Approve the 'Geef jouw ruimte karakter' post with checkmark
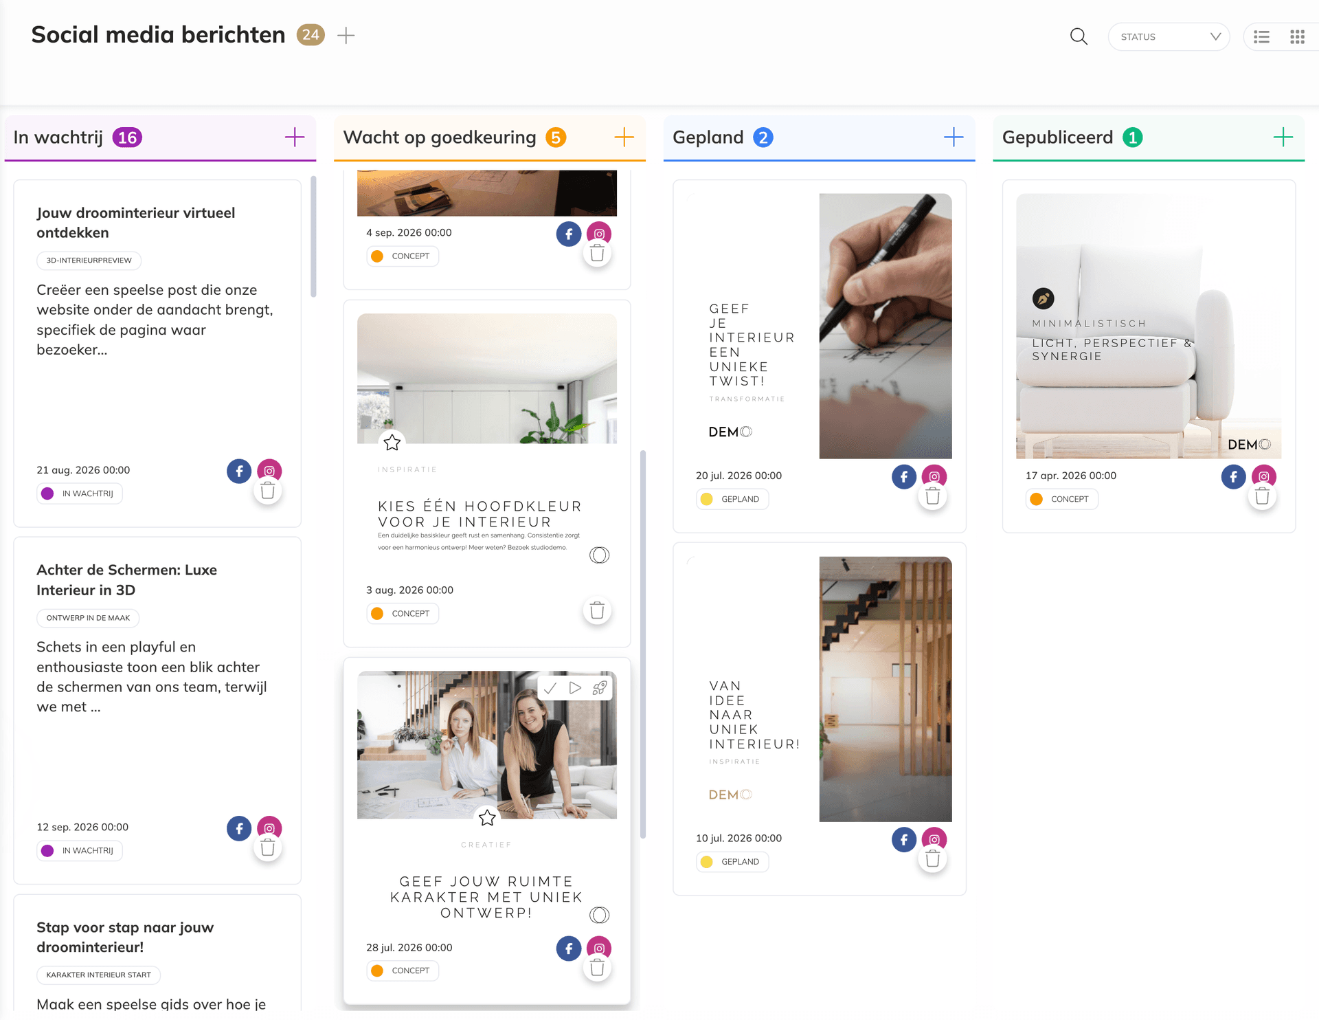This screenshot has height=1020, width=1319. point(550,688)
